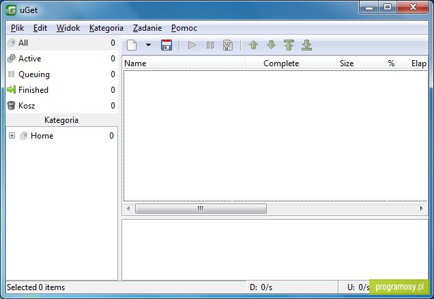434x299 pixels.
Task: Move download to top icon
Action: (289, 45)
